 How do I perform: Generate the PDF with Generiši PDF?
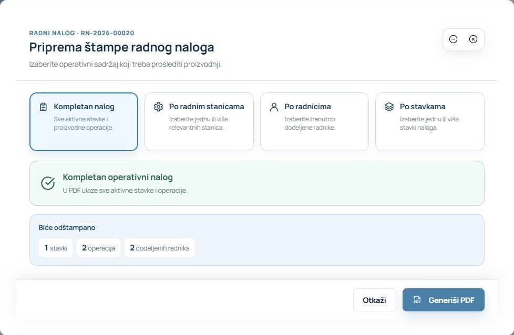(443, 300)
